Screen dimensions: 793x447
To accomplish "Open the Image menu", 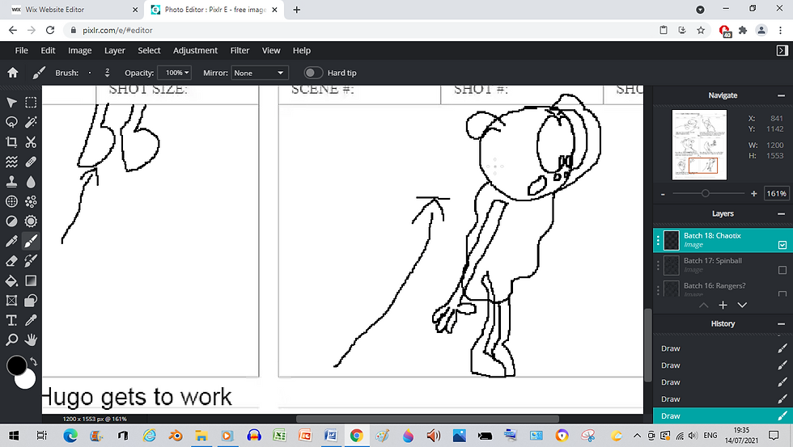I will click(80, 50).
